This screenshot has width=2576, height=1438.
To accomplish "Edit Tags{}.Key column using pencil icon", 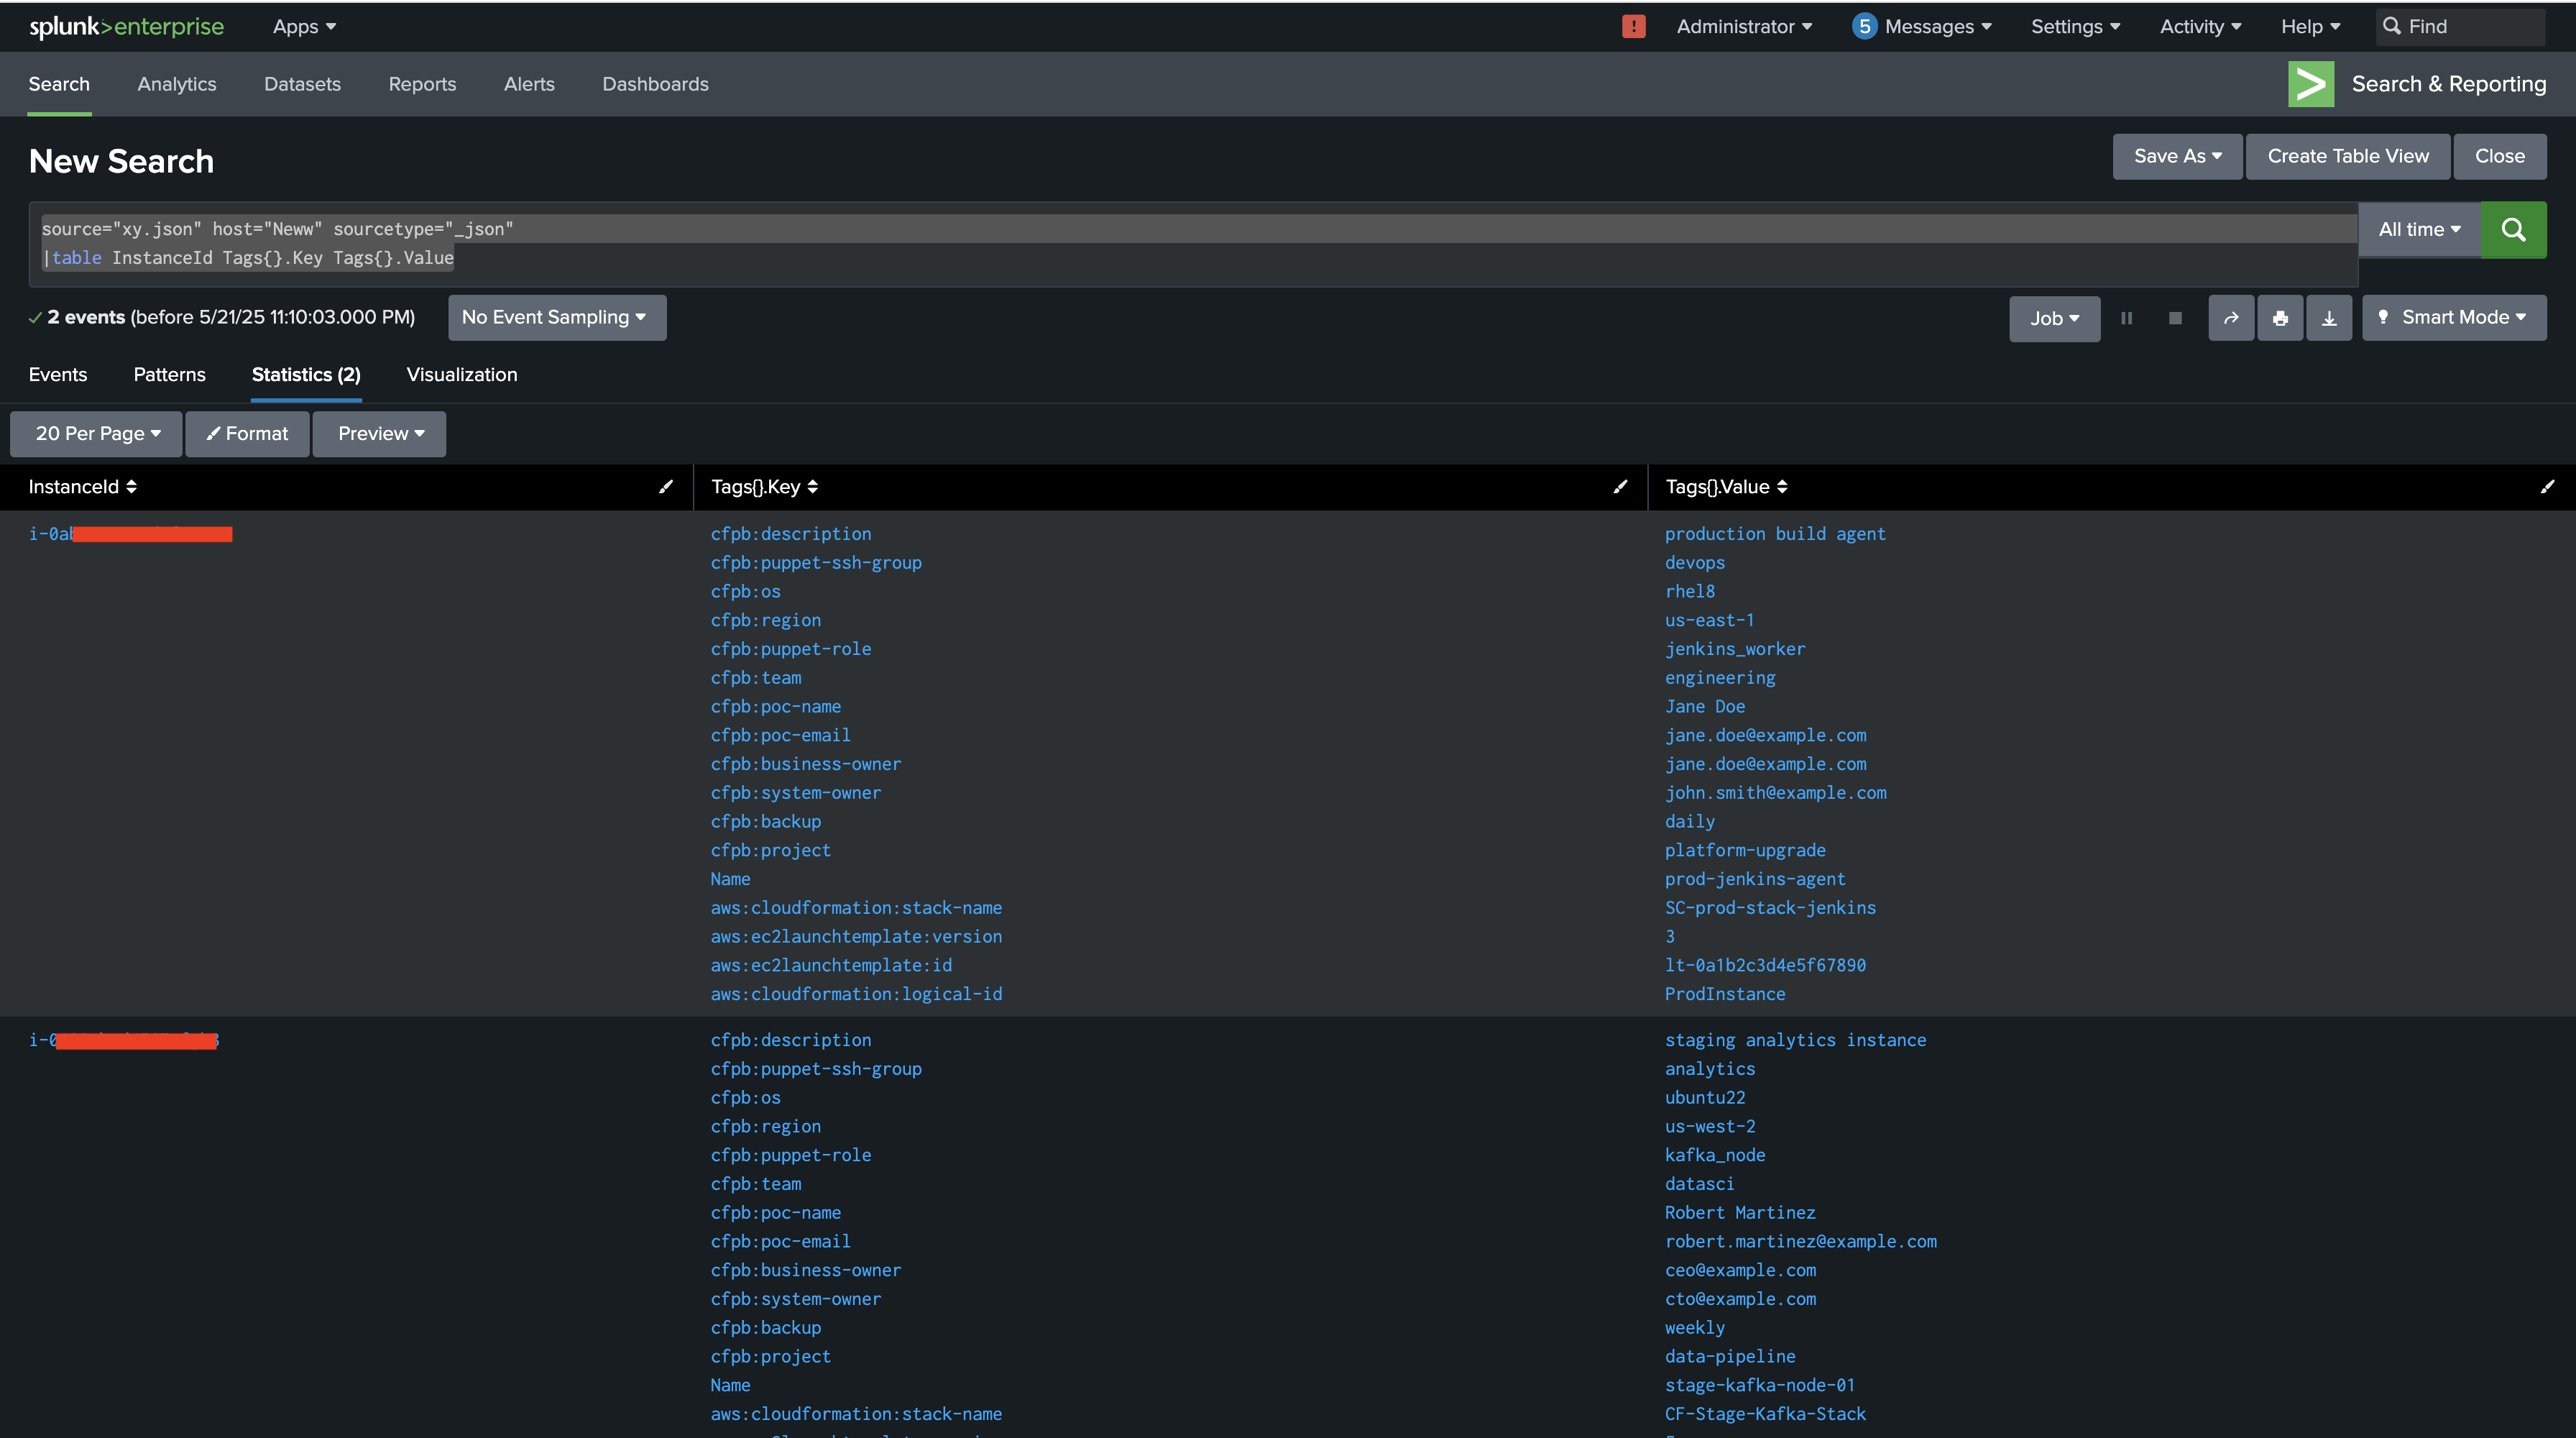I will (x=1621, y=487).
